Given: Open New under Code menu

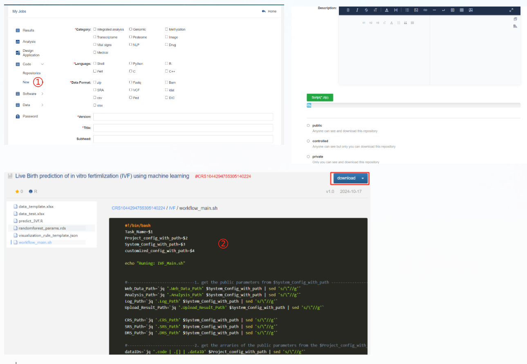Looking at the screenshot, I should click(26, 82).
